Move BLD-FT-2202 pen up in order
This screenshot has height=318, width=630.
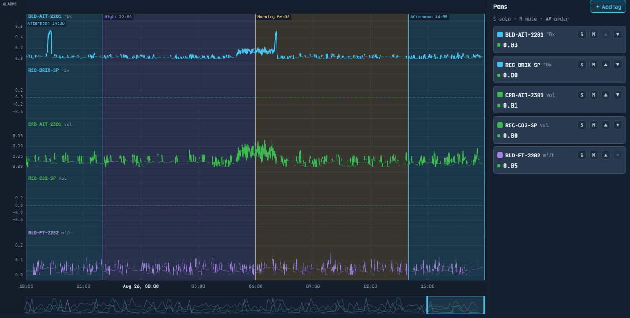(x=606, y=155)
